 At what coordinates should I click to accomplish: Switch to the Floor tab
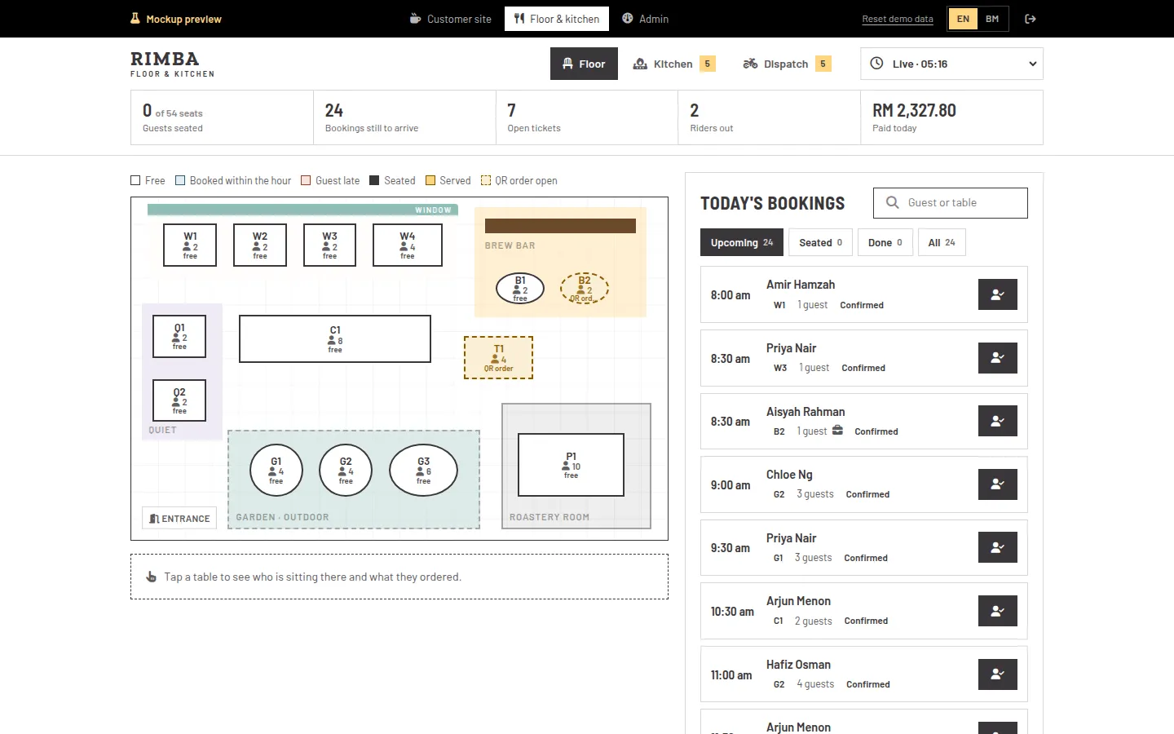tap(584, 64)
